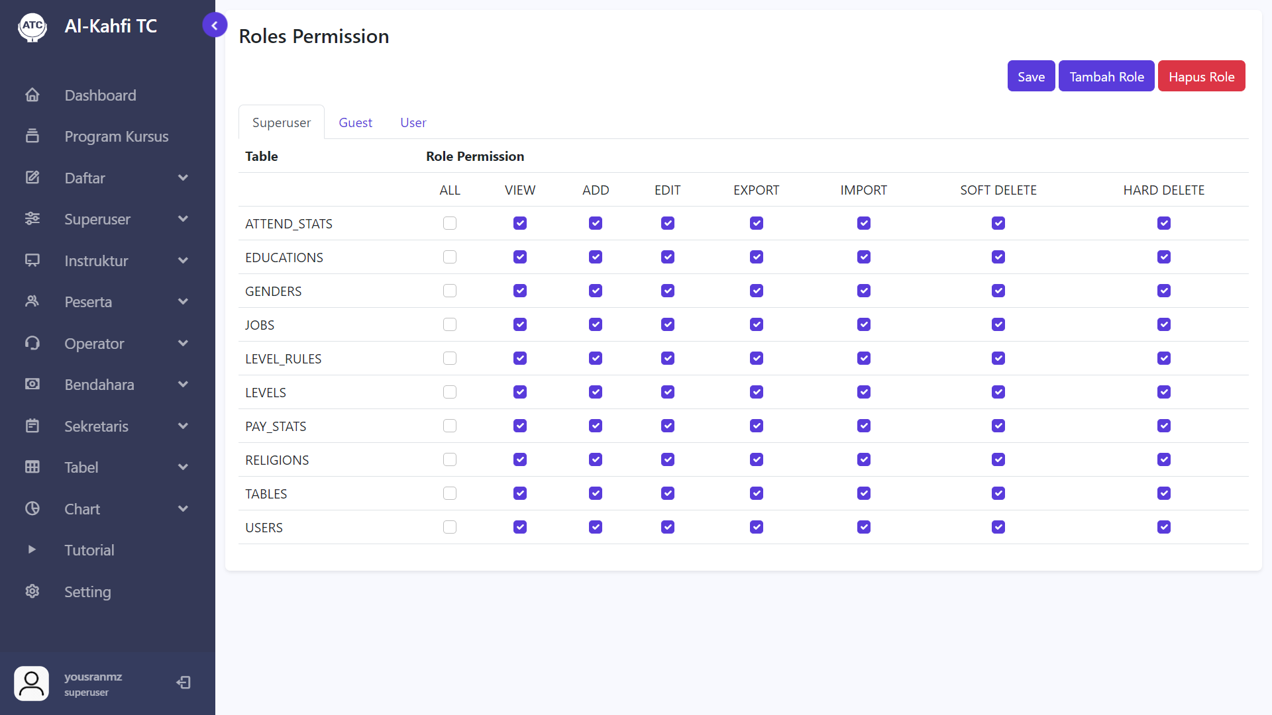Open the User role tab

click(x=413, y=122)
